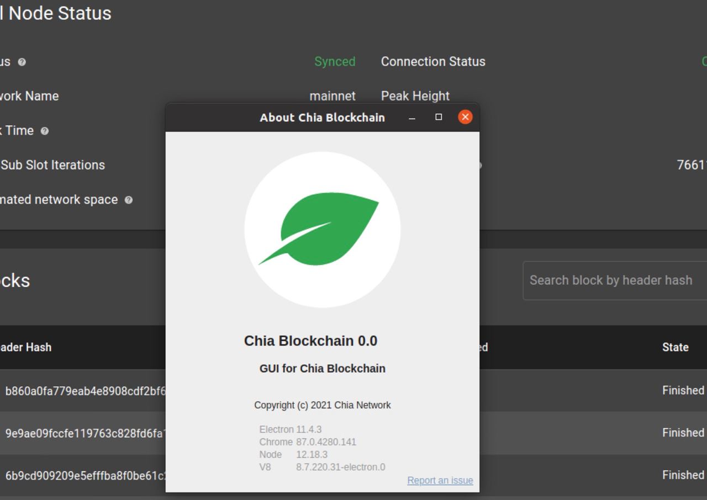The image size is (707, 500).
Task: Click the Electron 11.4.3 version line
Action: (291, 429)
